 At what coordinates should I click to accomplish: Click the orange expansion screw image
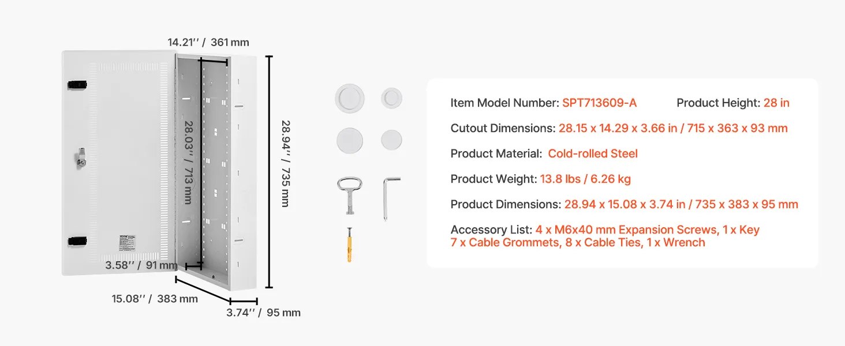click(350, 245)
